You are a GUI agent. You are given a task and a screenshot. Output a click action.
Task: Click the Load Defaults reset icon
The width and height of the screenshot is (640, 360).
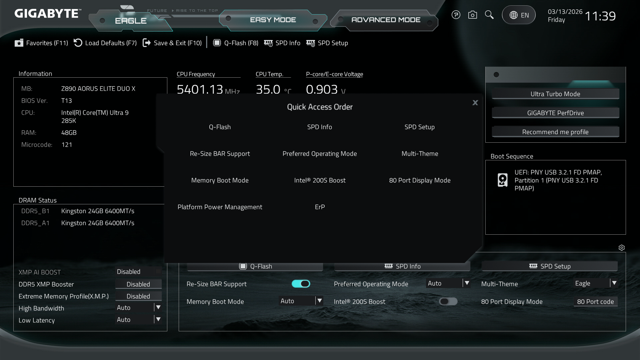78,43
